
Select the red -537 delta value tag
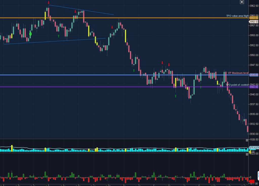(252, 181)
